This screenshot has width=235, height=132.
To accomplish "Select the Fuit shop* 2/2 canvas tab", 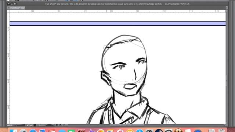I will pos(16,8).
